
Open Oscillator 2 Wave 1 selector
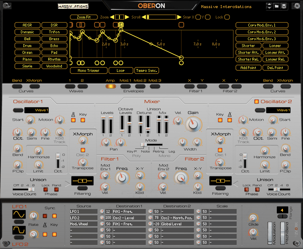point(278,110)
